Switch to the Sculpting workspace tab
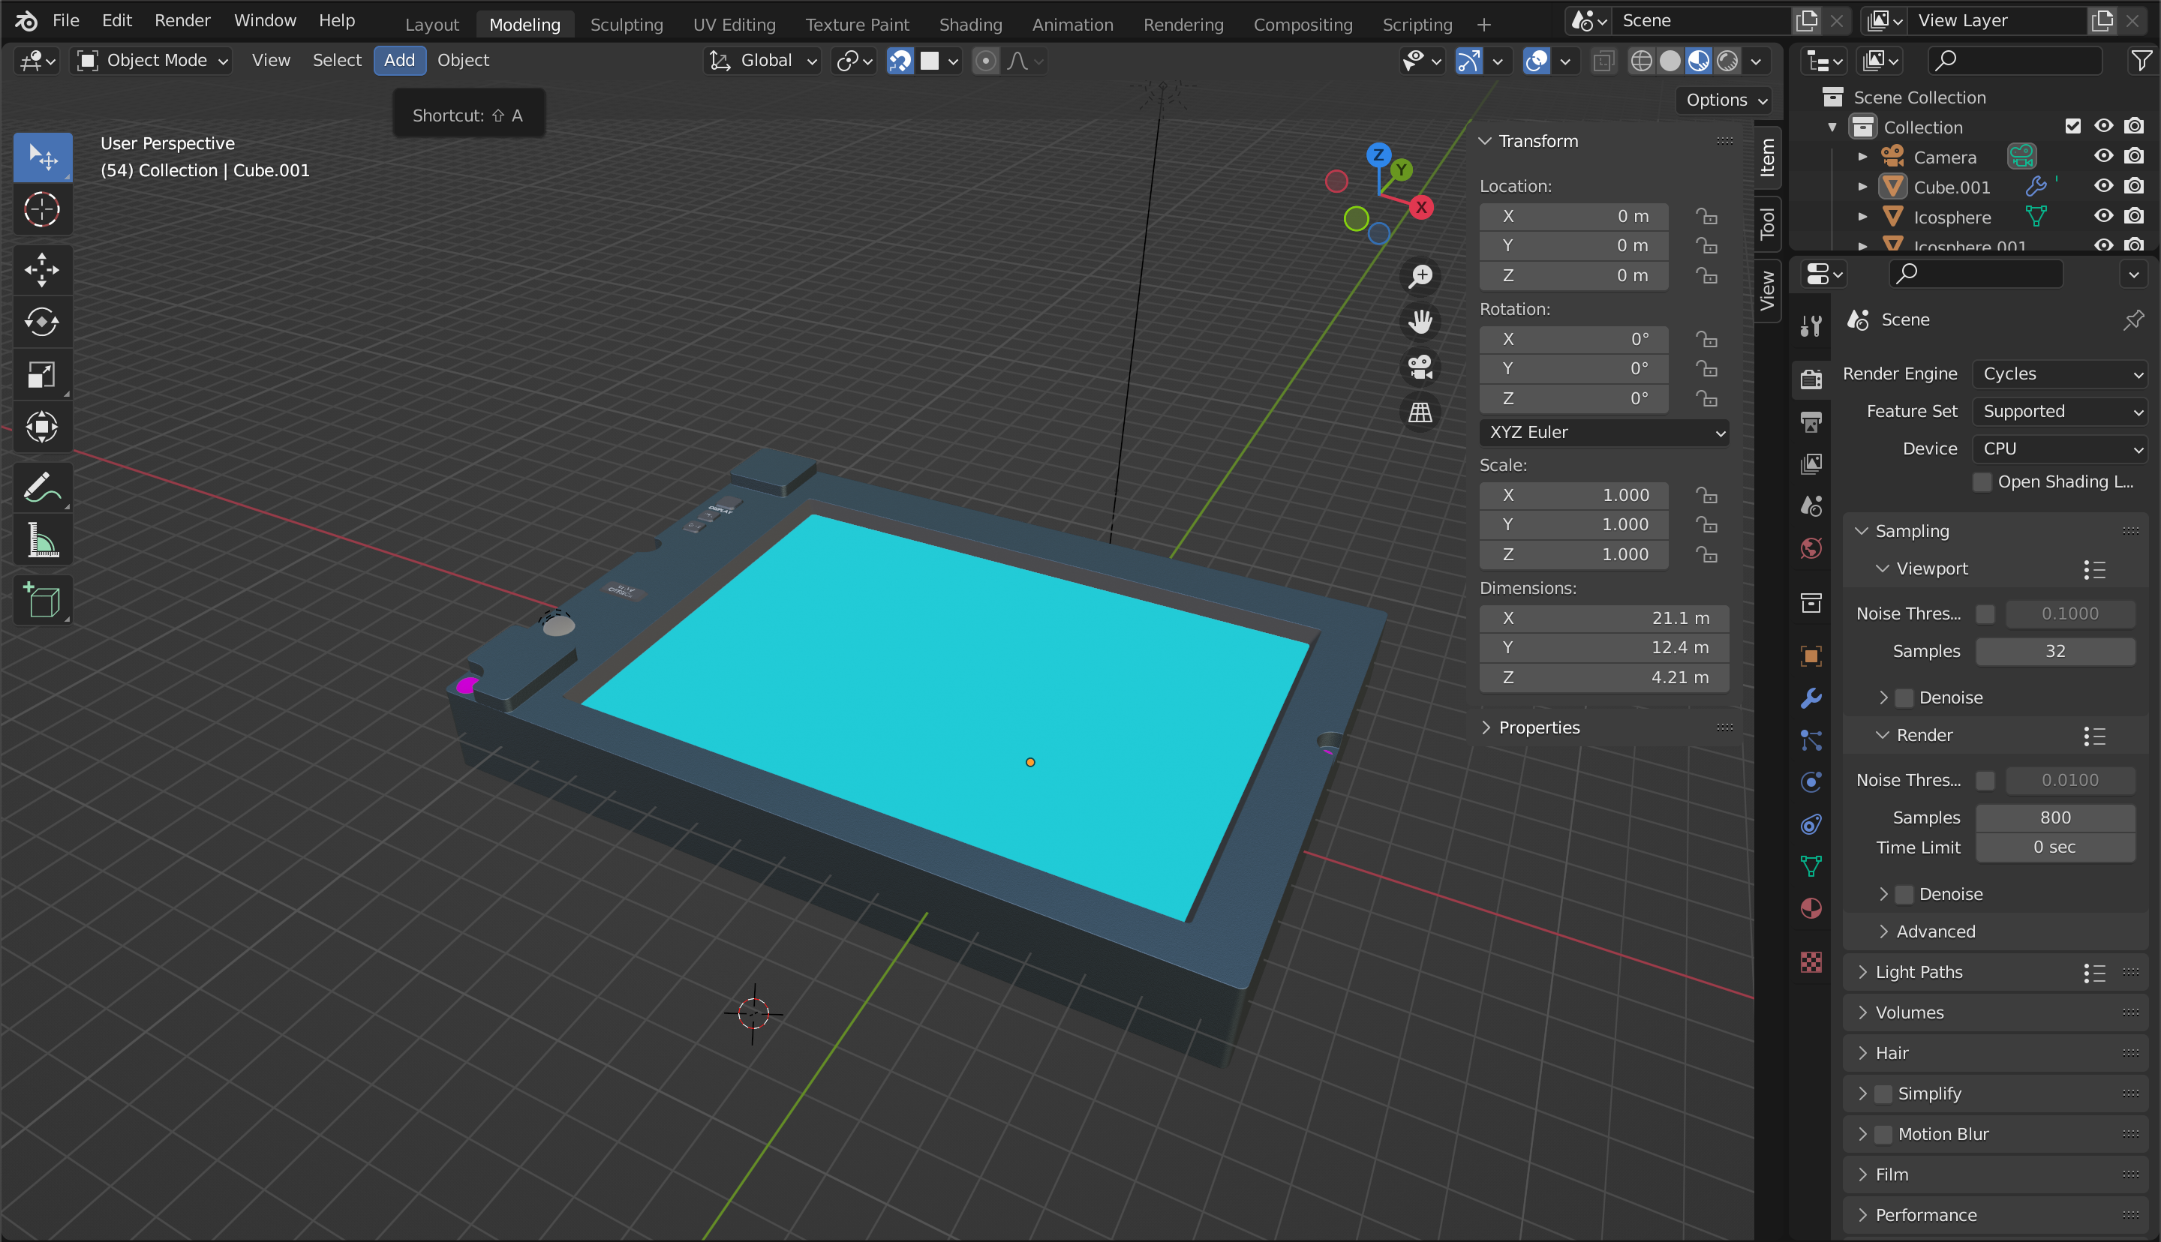The image size is (2161, 1242). [x=627, y=25]
